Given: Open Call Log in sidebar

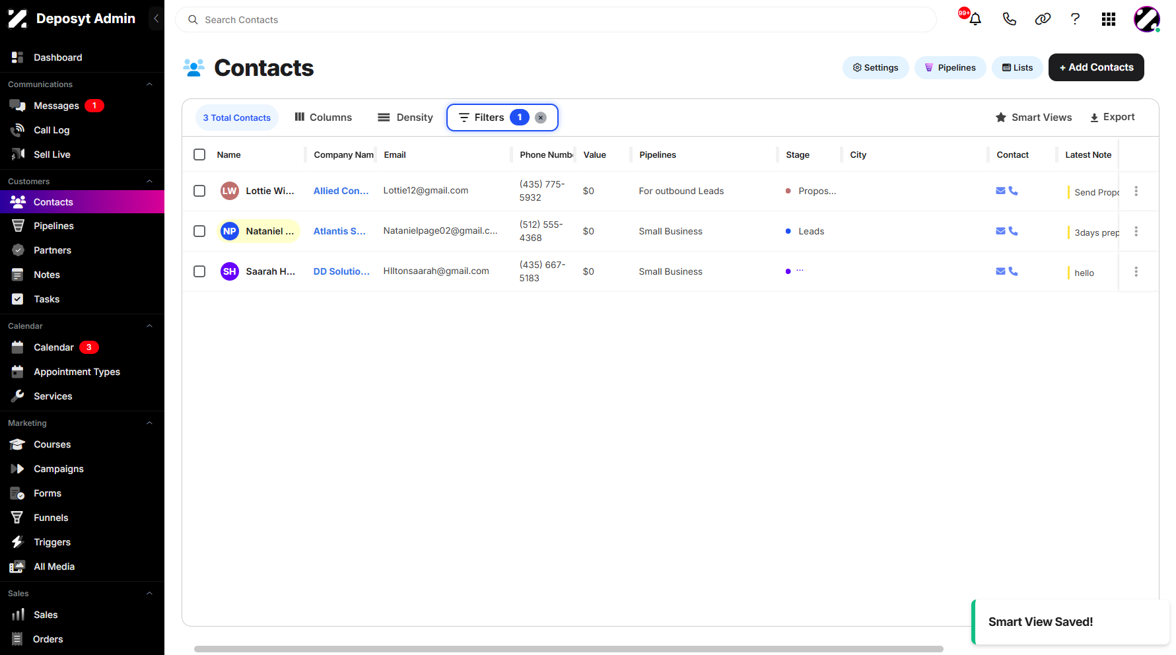Looking at the screenshot, I should pos(82,130).
